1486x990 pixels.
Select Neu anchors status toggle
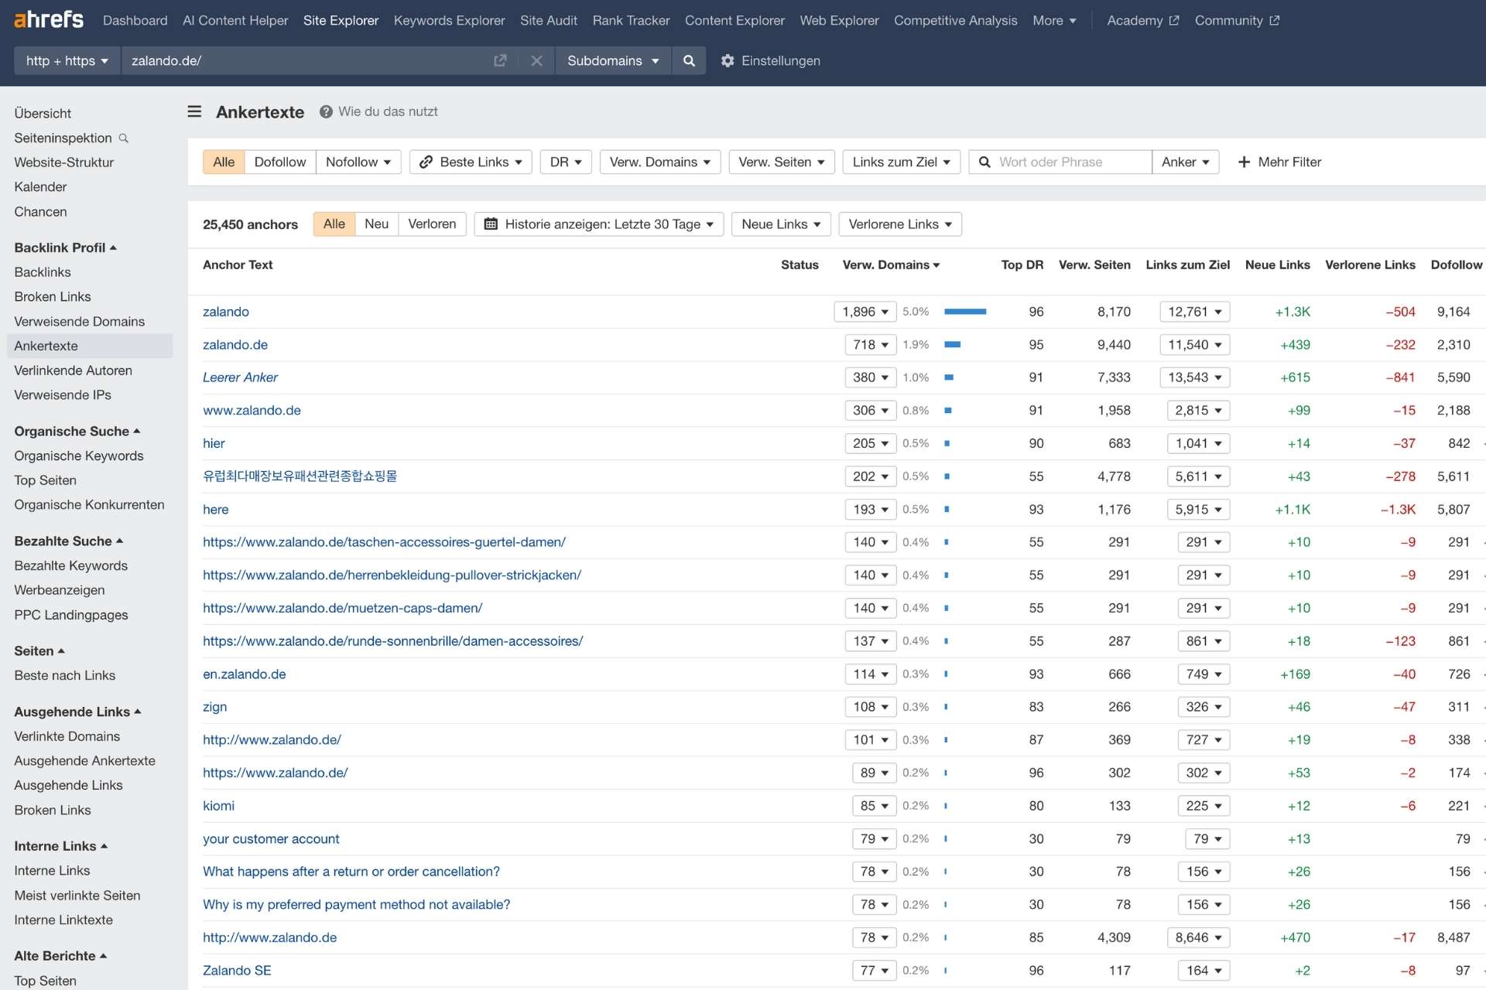tap(377, 224)
